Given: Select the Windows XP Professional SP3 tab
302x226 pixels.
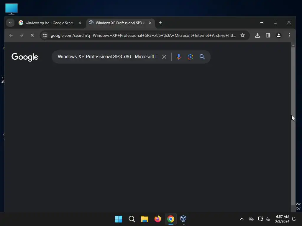Looking at the screenshot, I should pos(121,23).
